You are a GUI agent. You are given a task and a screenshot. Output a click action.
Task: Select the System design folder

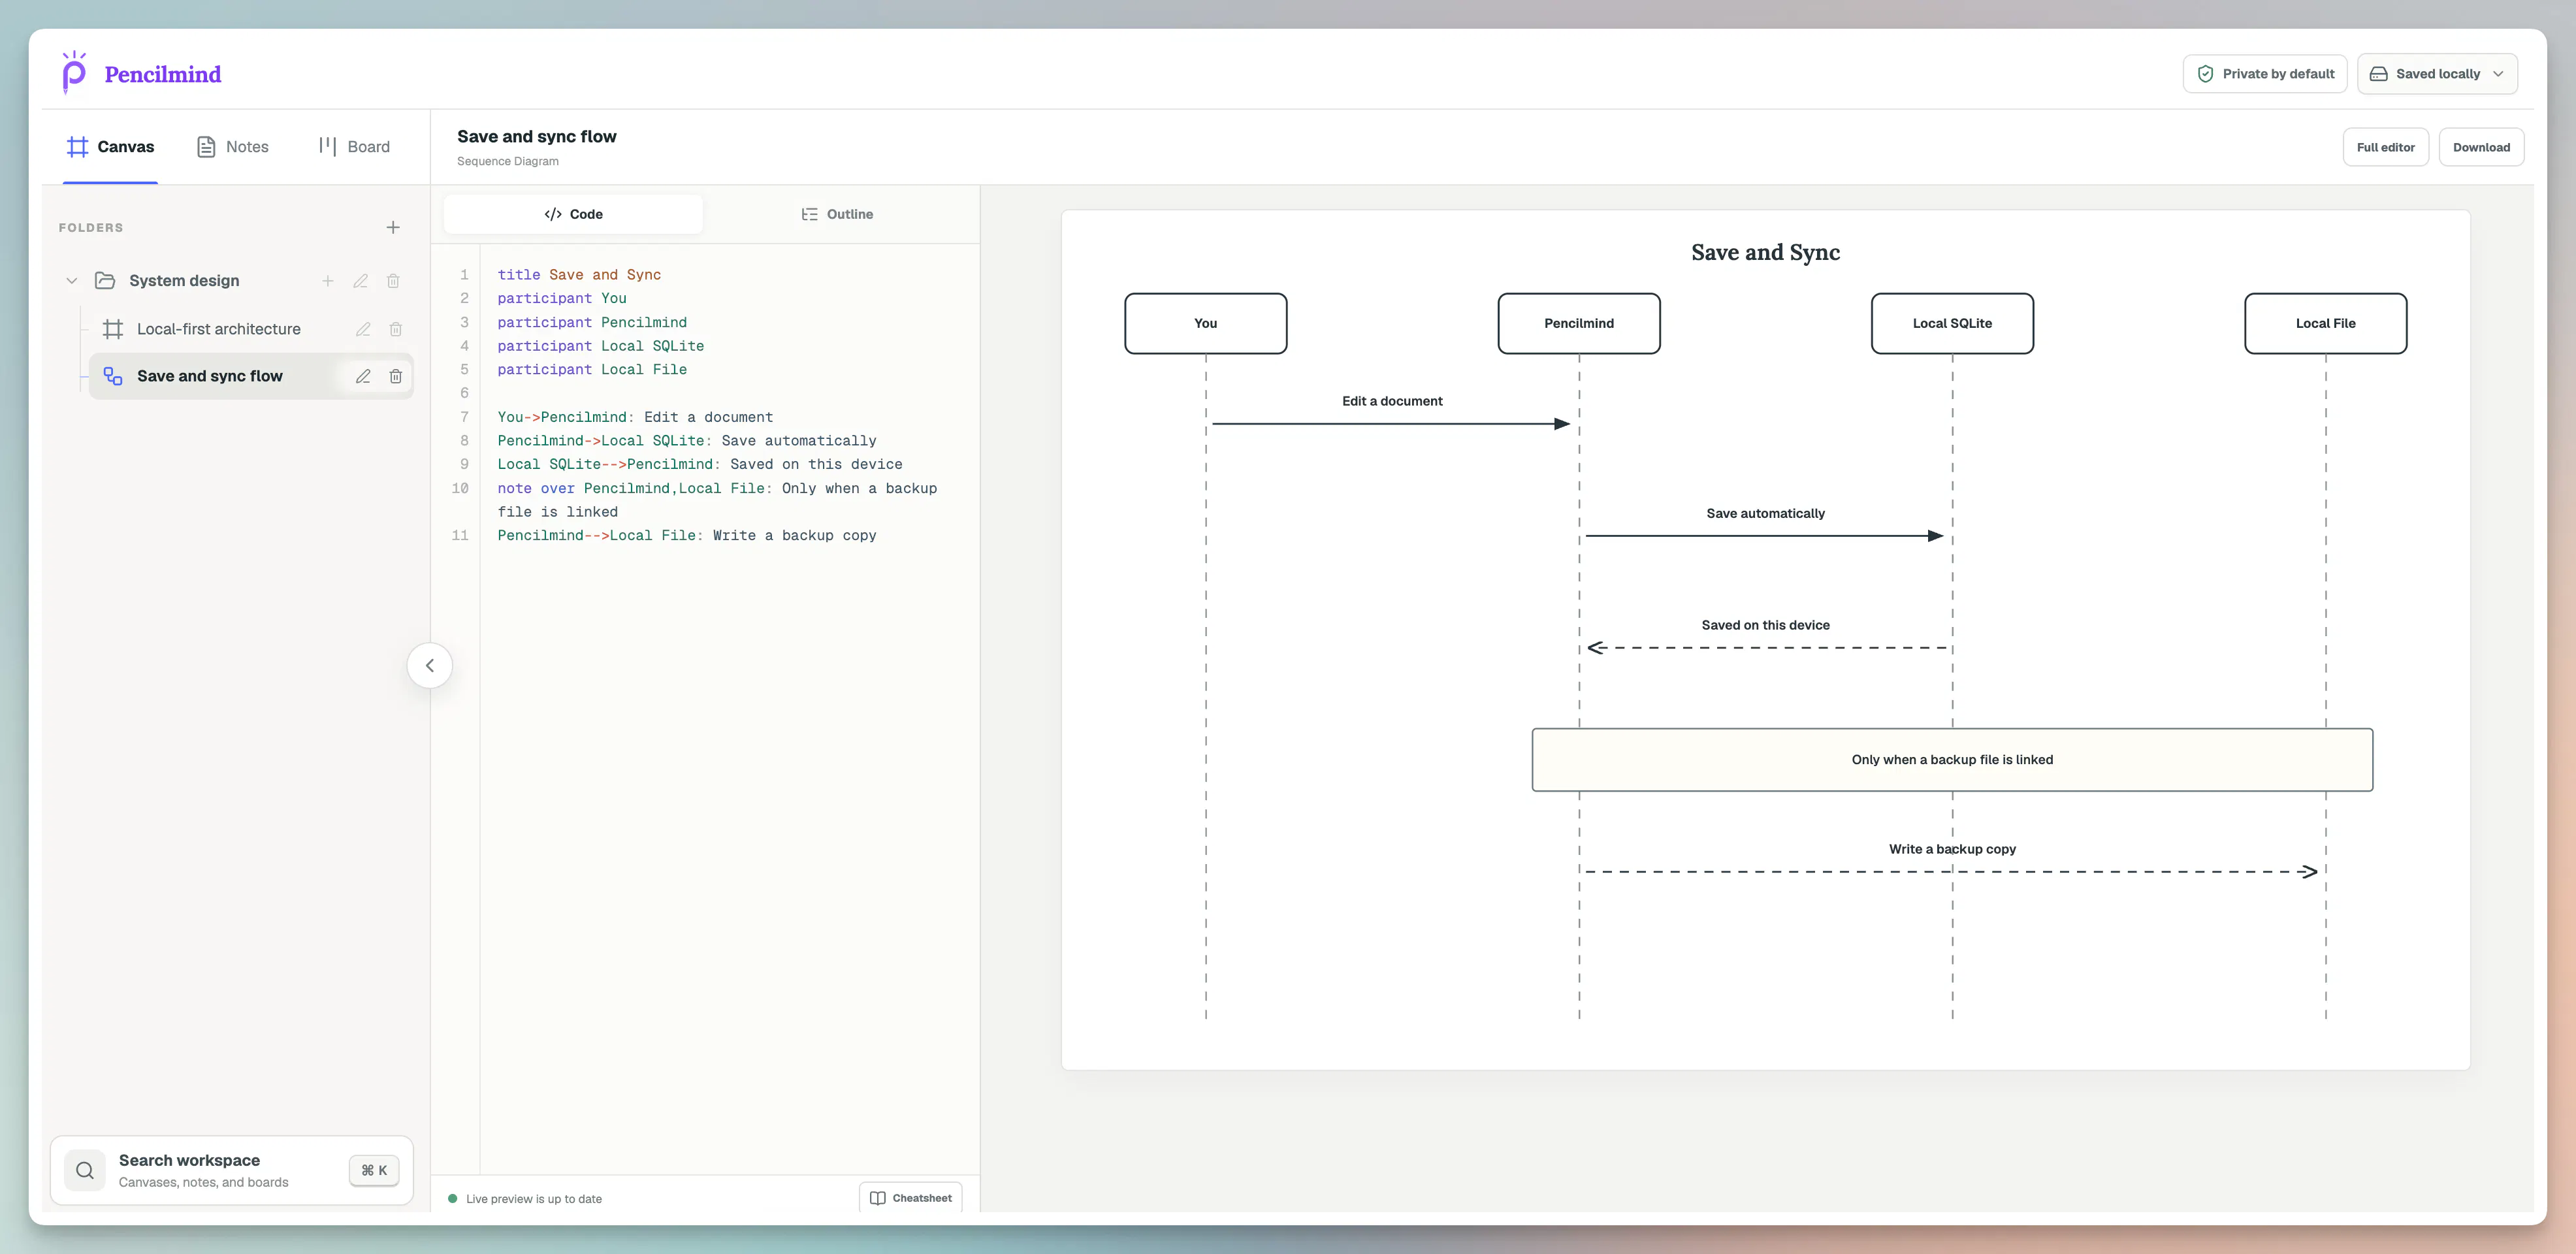coord(184,281)
